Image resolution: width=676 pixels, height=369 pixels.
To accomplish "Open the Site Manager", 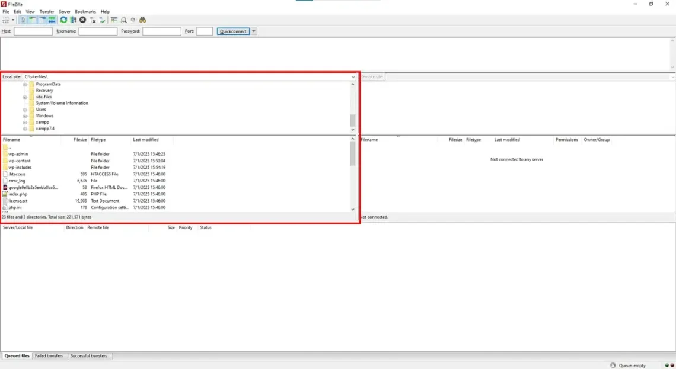I will coord(6,20).
